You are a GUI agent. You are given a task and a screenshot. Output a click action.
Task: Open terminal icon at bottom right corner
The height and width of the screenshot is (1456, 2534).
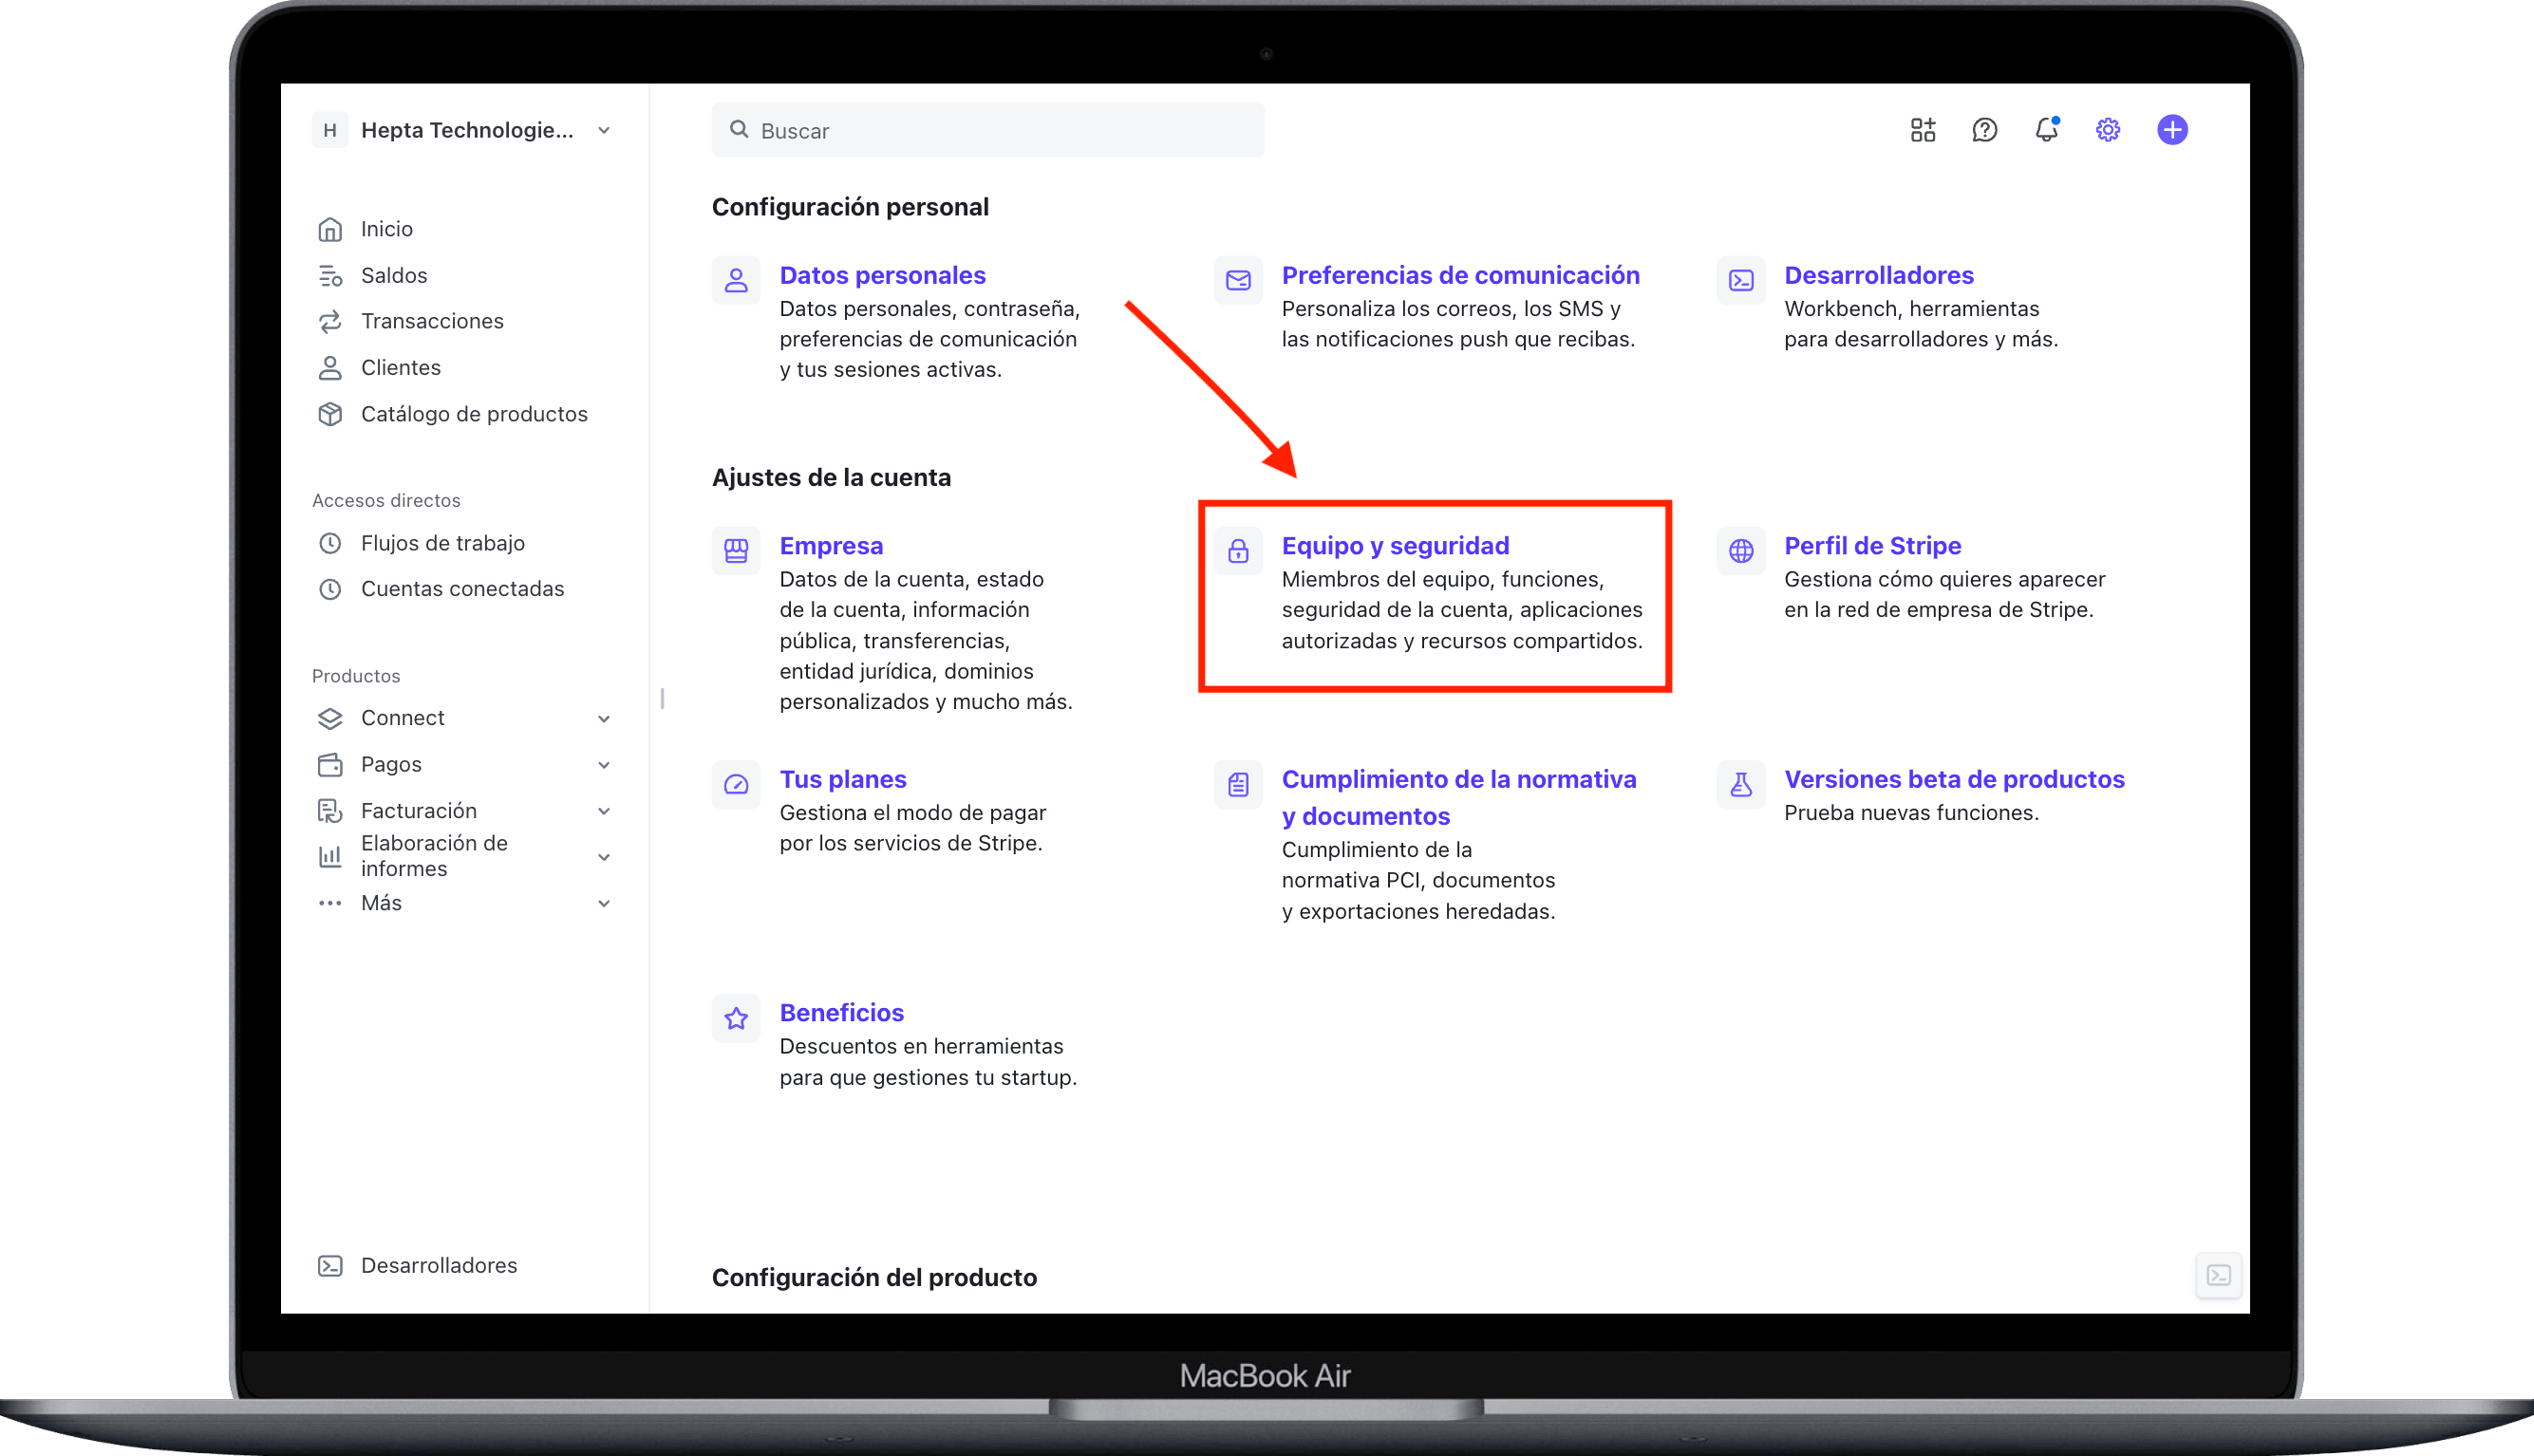pyautogui.click(x=2218, y=1275)
